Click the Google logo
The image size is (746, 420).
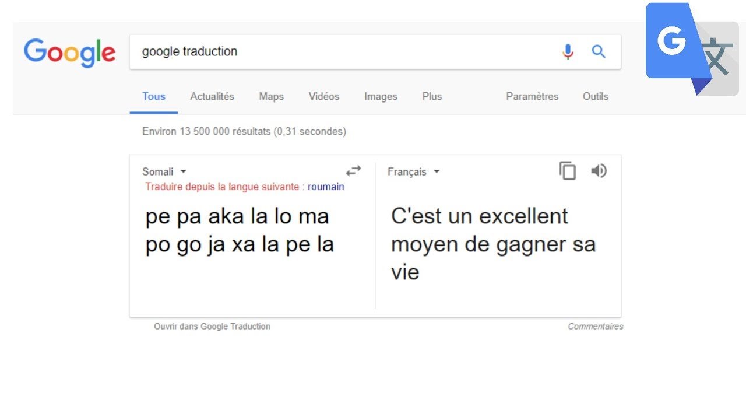(69, 53)
